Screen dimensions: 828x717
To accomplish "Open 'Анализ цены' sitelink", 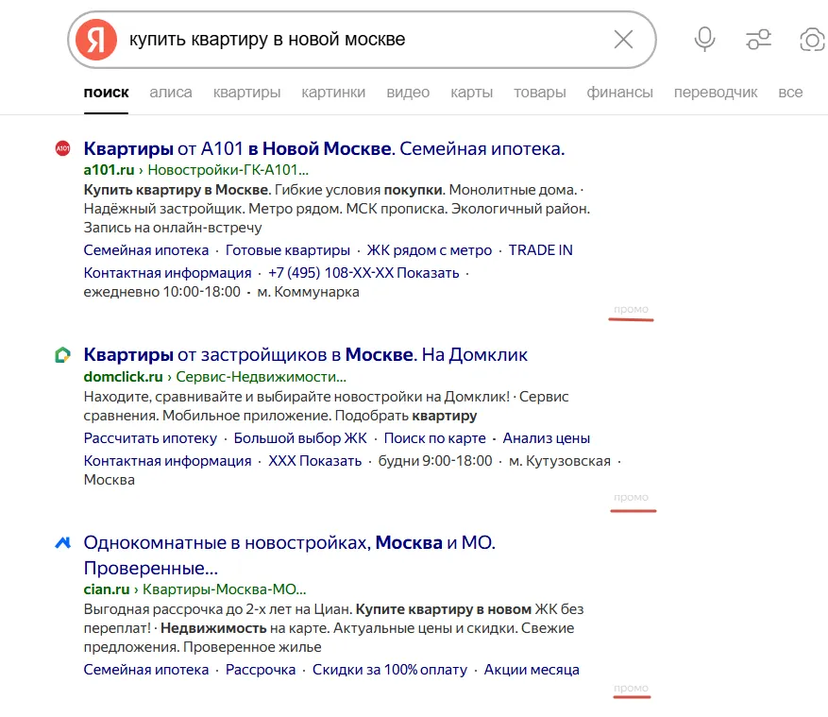I will (x=547, y=438).
